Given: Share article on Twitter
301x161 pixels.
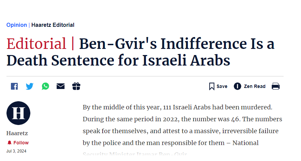Looking at the screenshot, I should point(30,86).
